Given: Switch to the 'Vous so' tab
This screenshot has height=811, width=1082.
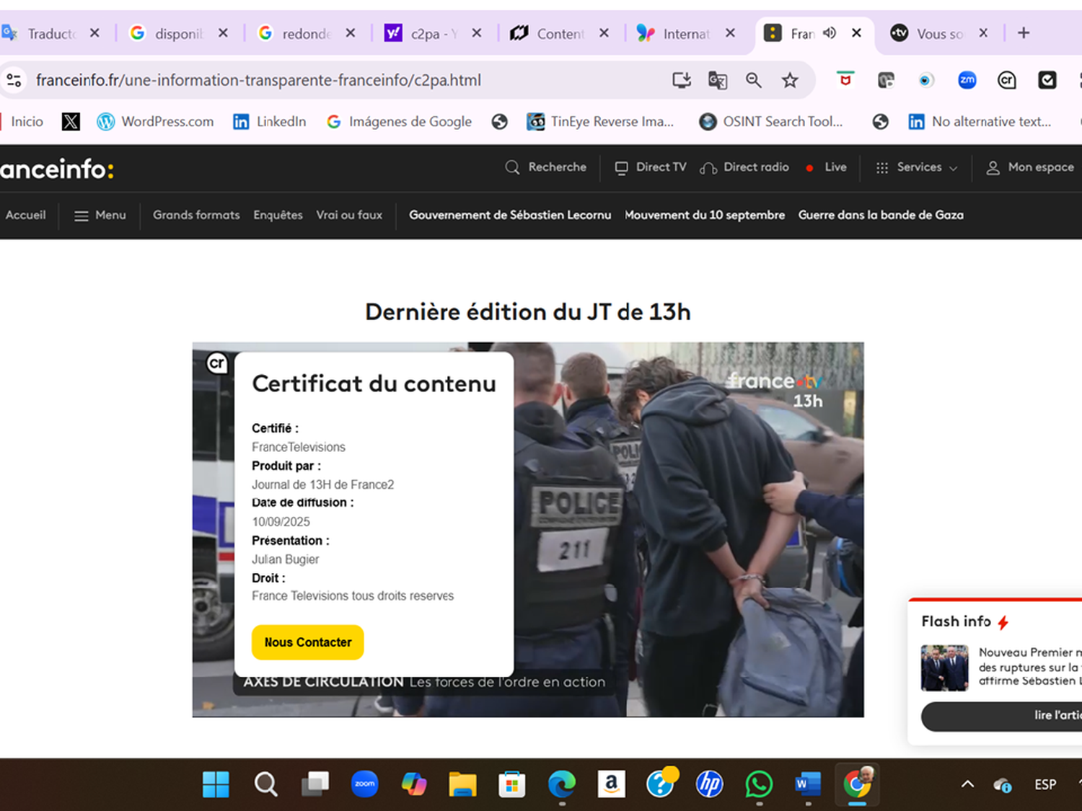Looking at the screenshot, I should (x=938, y=33).
